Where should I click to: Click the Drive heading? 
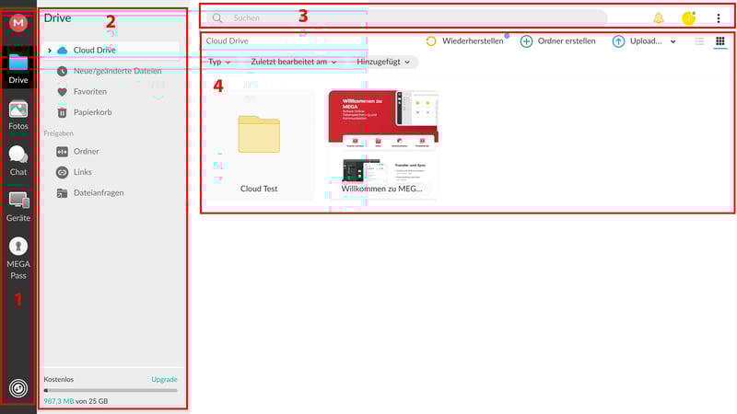(57, 18)
